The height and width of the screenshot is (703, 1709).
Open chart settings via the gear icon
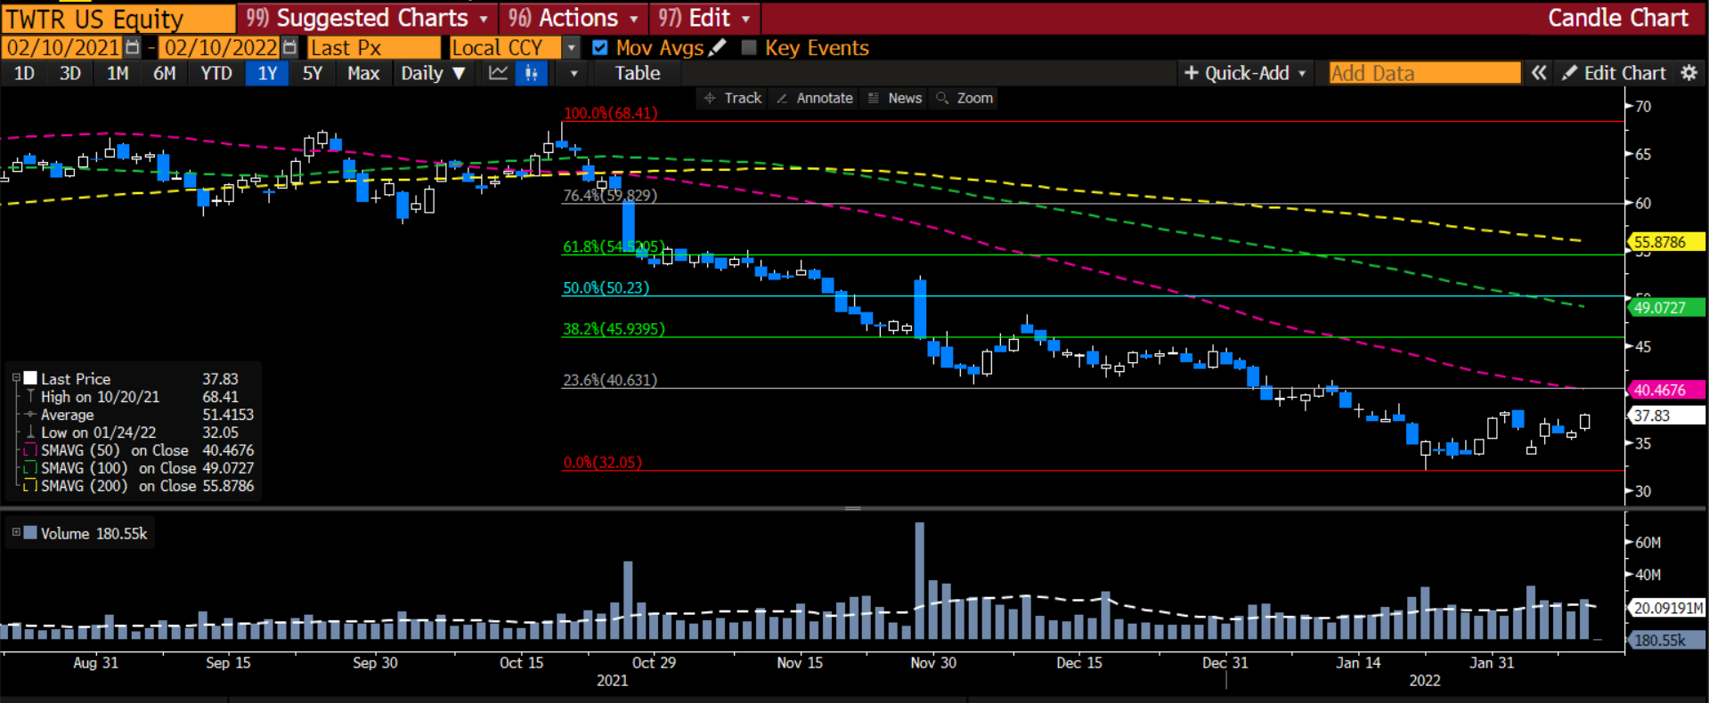coord(1689,73)
